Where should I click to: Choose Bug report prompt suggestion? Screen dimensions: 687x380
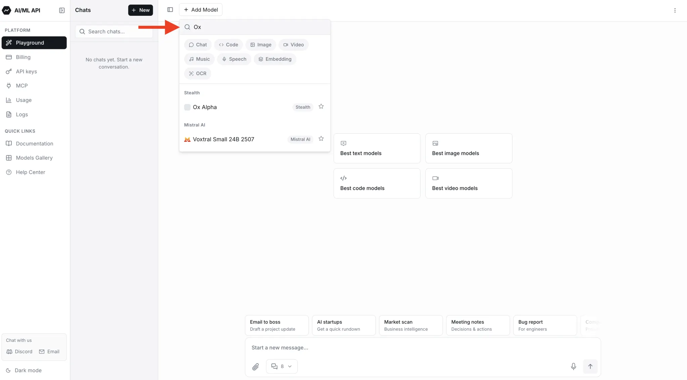(x=545, y=325)
